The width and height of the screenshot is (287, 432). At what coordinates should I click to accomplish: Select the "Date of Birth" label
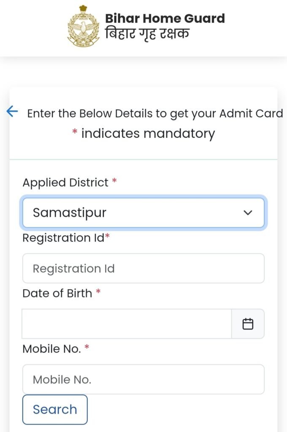click(x=57, y=293)
